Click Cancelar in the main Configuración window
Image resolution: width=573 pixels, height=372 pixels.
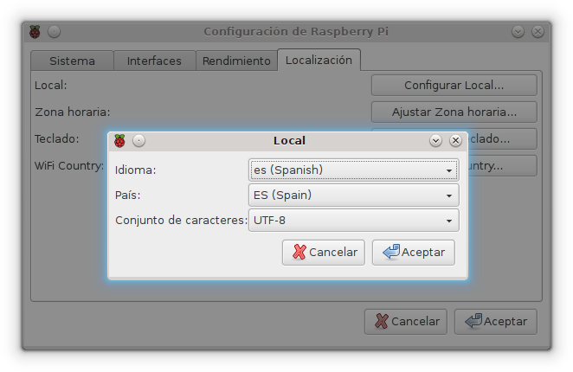click(406, 322)
